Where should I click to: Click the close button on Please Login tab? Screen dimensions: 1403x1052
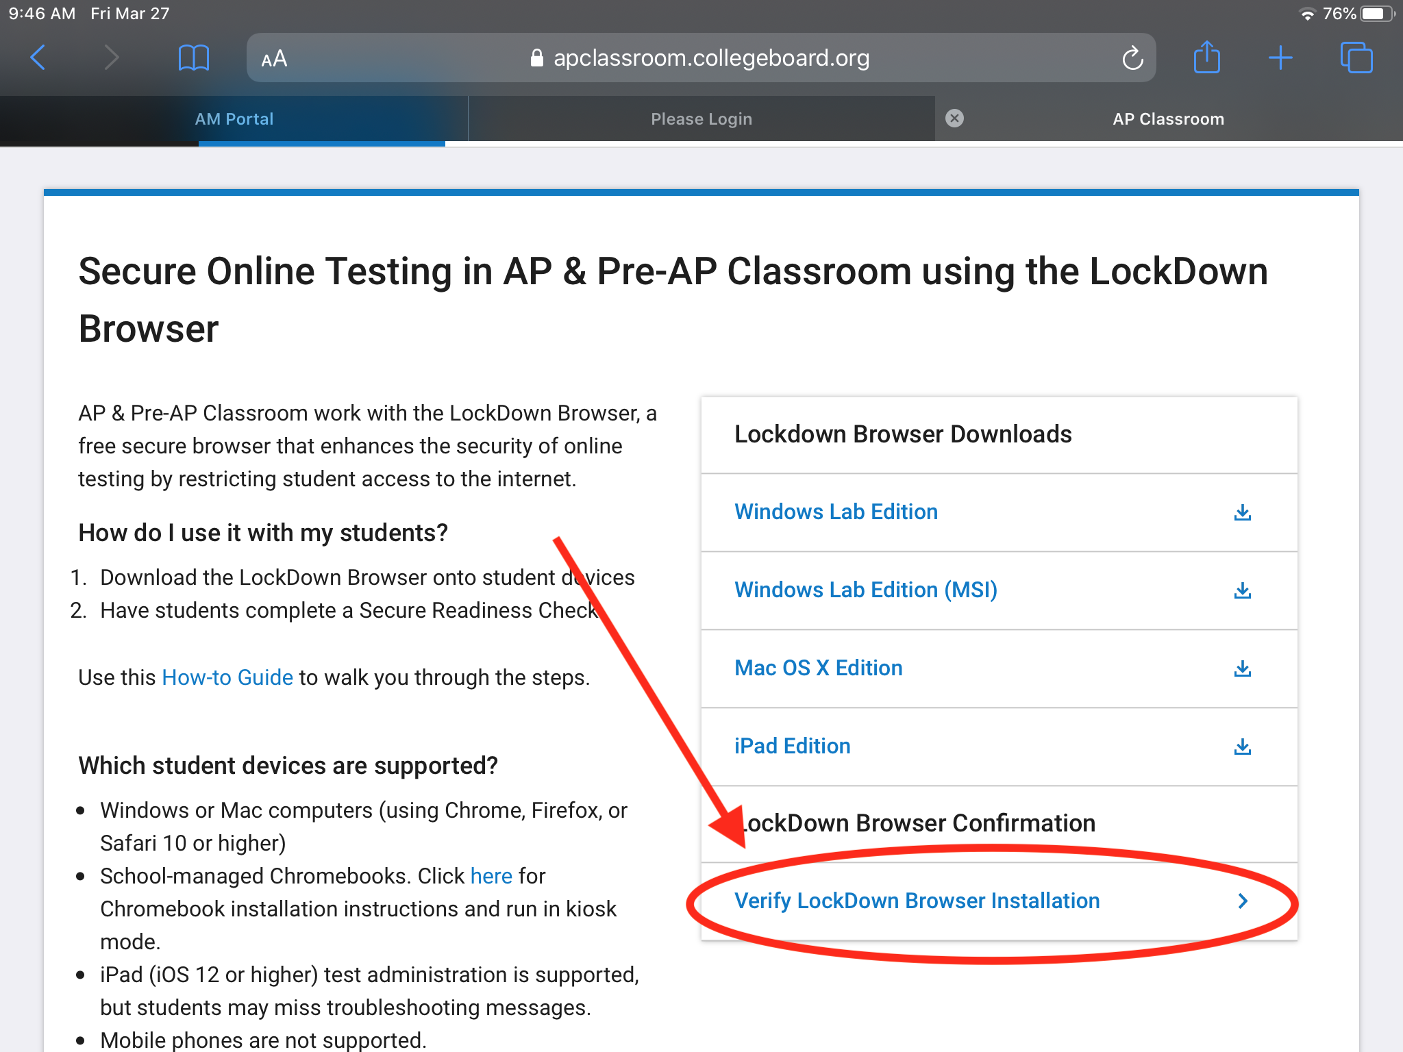pyautogui.click(x=954, y=119)
